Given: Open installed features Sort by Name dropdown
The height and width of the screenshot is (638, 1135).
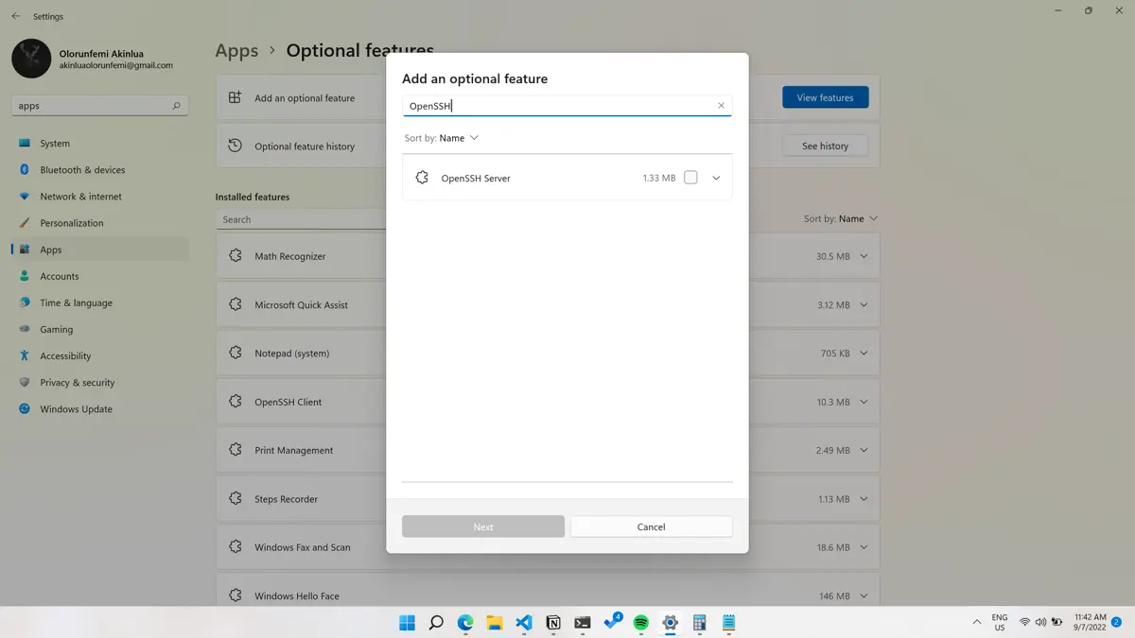Looking at the screenshot, I should pos(841,218).
